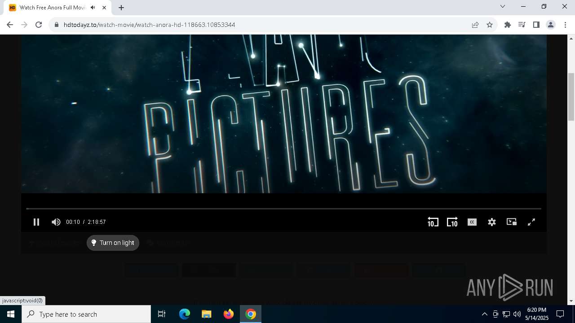Skip forward 10 seconds in video
575x323 pixels.
[x=452, y=222]
